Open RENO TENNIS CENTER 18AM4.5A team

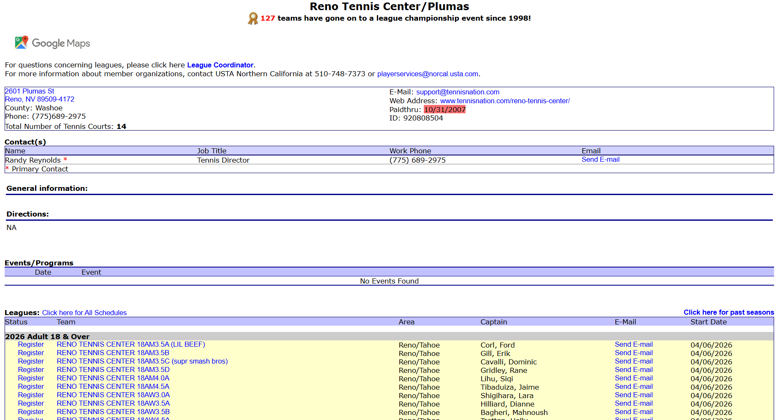click(x=113, y=386)
